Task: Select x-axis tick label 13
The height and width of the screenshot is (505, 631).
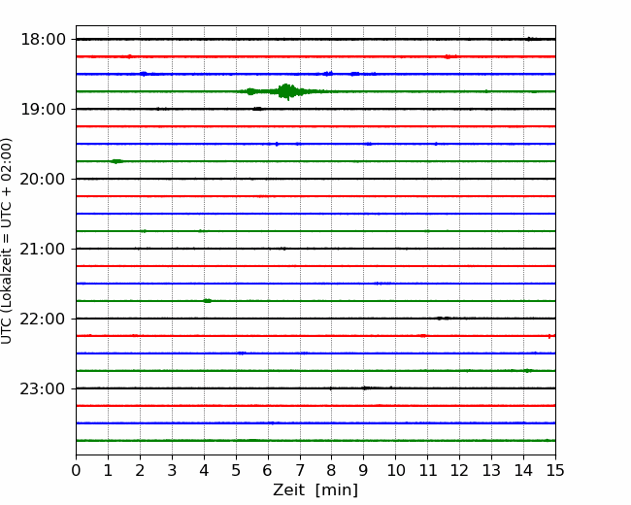Action: [x=491, y=470]
